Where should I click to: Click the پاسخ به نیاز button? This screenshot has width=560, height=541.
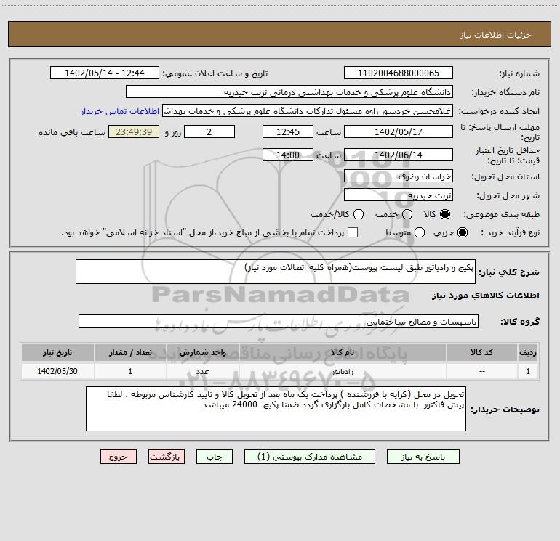pos(423,457)
